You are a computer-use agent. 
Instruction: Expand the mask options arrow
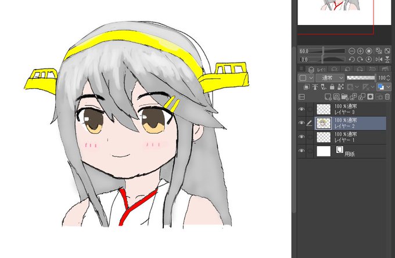click(x=357, y=87)
